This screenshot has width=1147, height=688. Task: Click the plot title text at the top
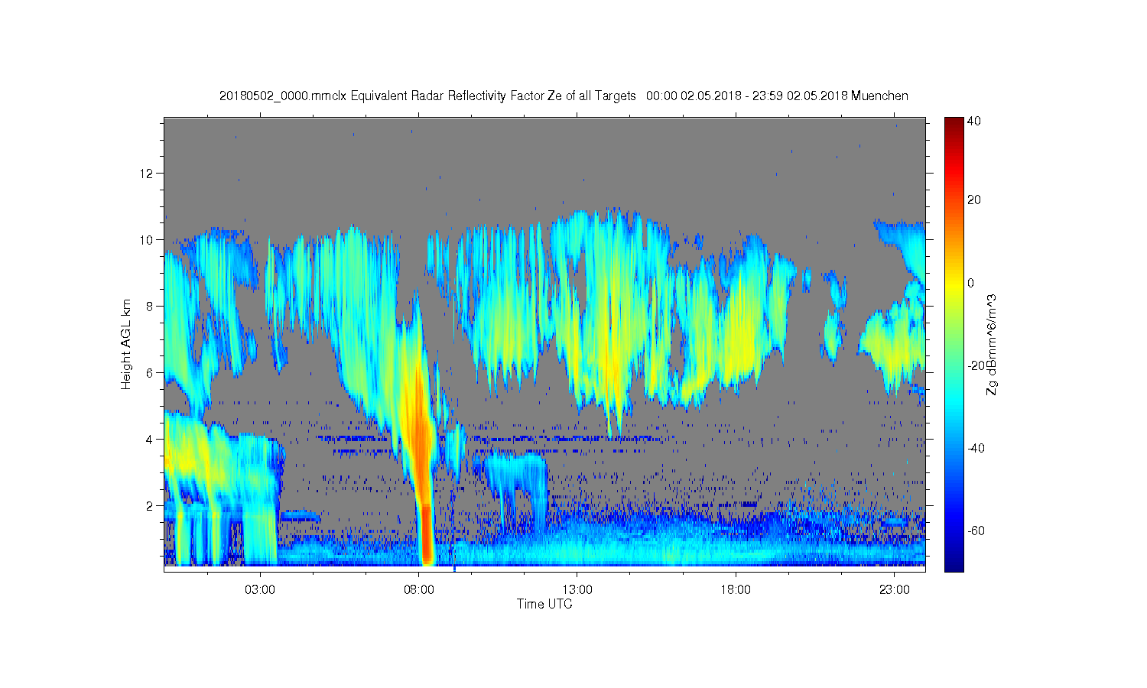[x=564, y=96]
